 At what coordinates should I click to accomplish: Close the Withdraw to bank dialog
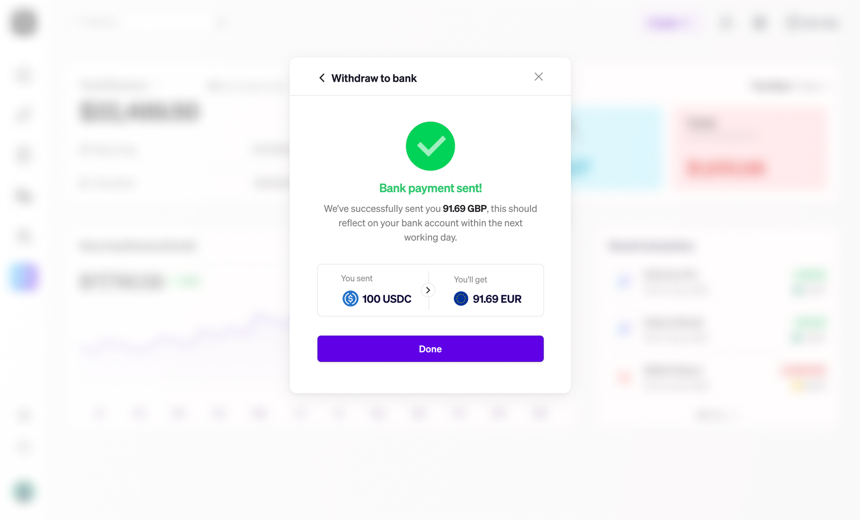click(x=539, y=77)
